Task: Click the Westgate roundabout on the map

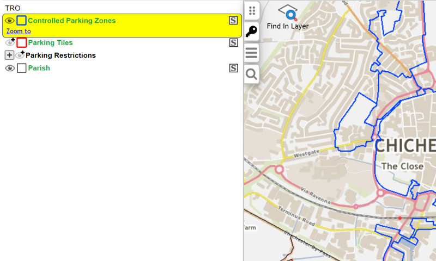Action: pos(280,170)
